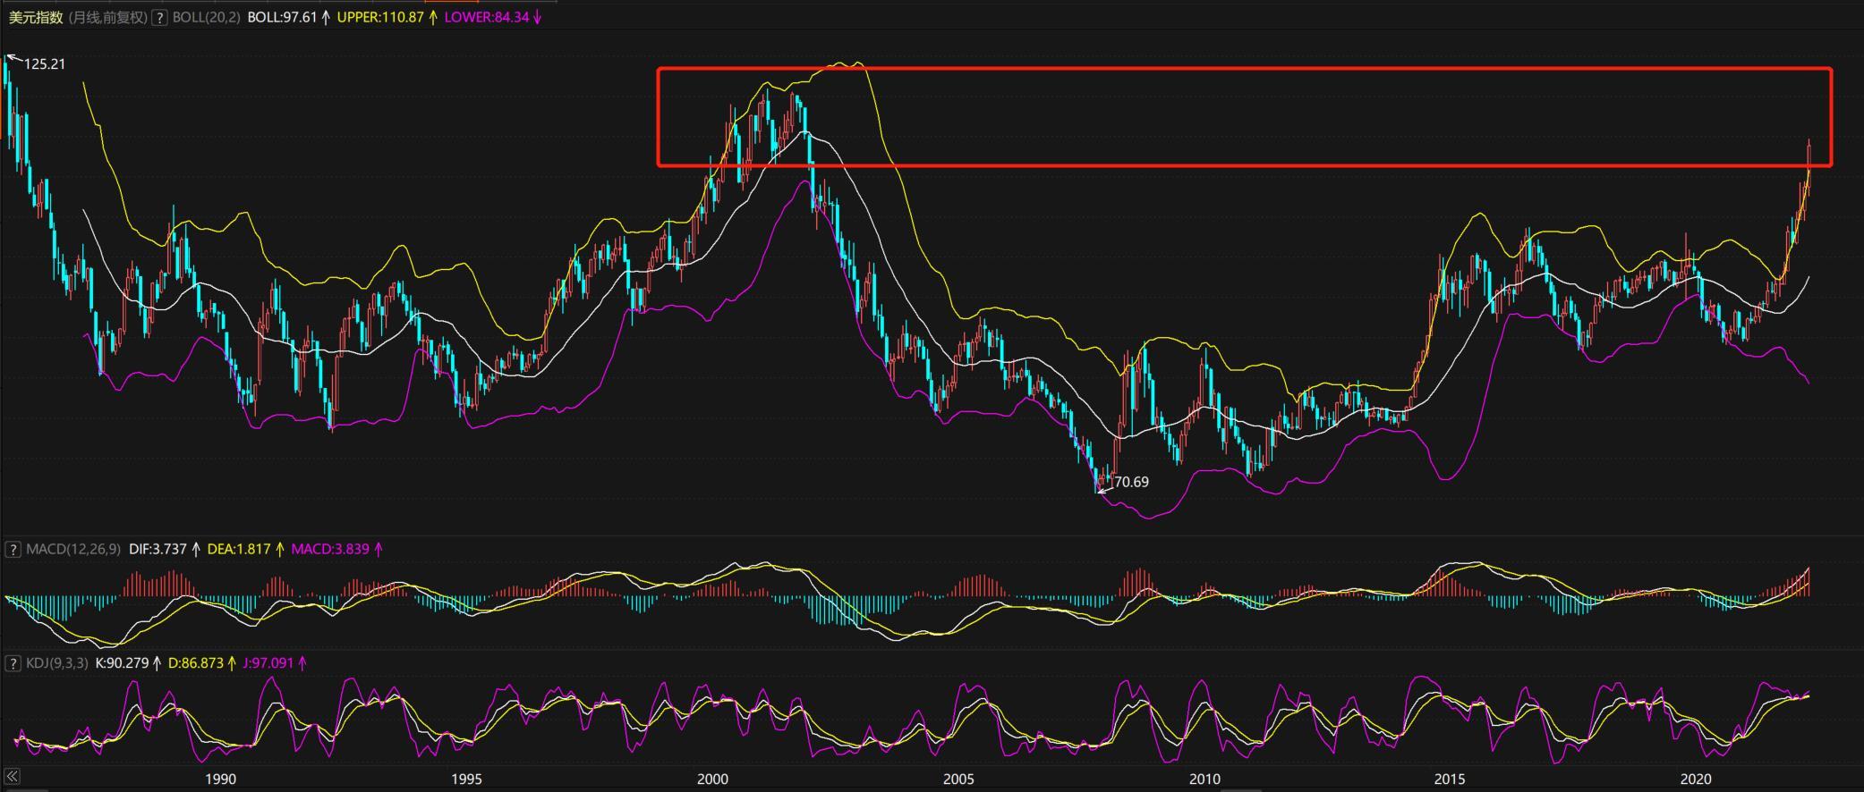Click the 2015 time axis label

click(1450, 779)
